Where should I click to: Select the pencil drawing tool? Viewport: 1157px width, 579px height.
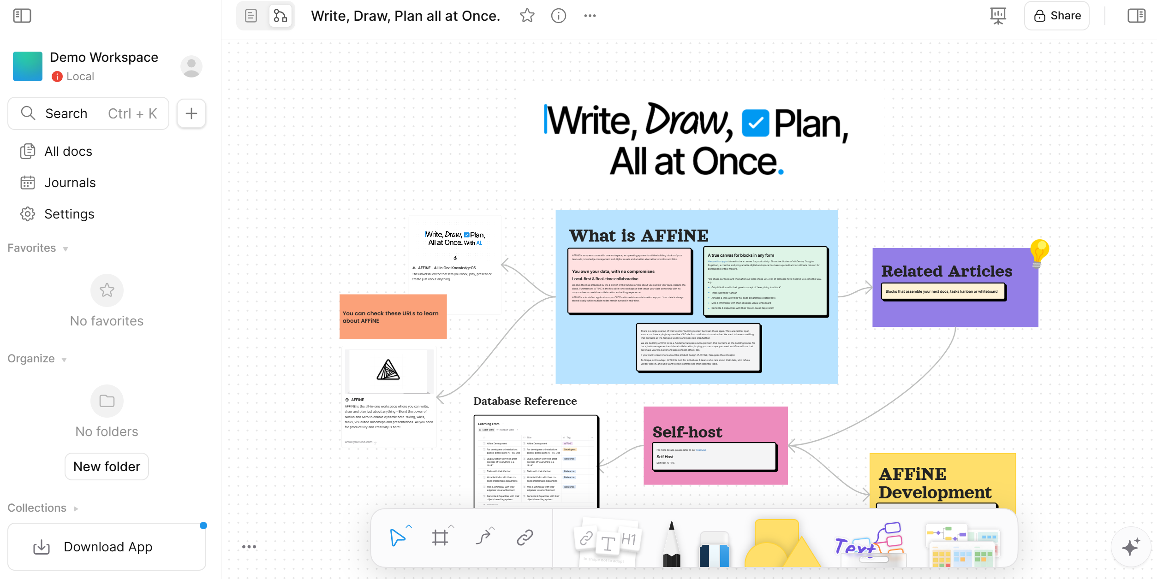point(671,544)
